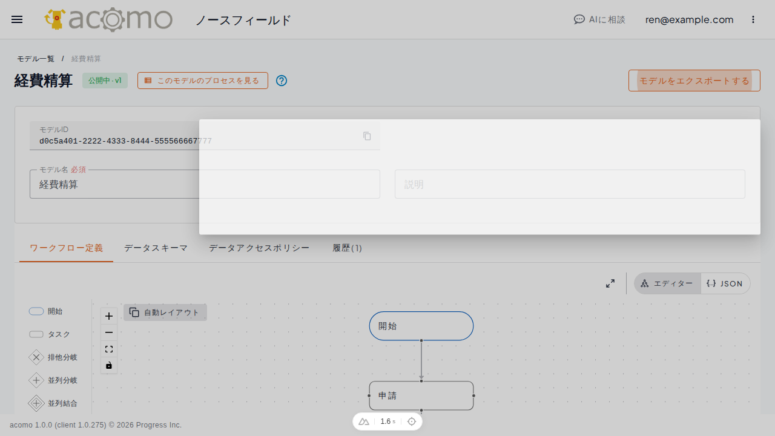Click ren@example.com account text
This screenshot has width=775, height=436.
pos(689,19)
